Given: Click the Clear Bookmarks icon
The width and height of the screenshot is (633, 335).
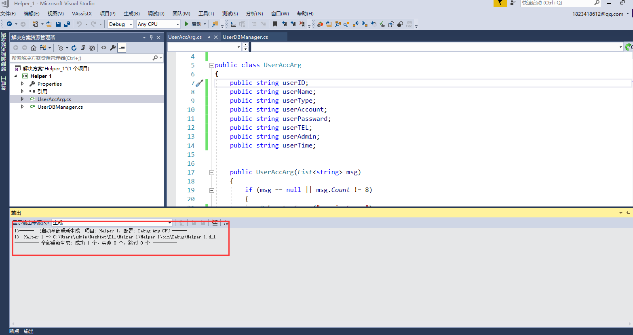Looking at the screenshot, I should tap(302, 24).
